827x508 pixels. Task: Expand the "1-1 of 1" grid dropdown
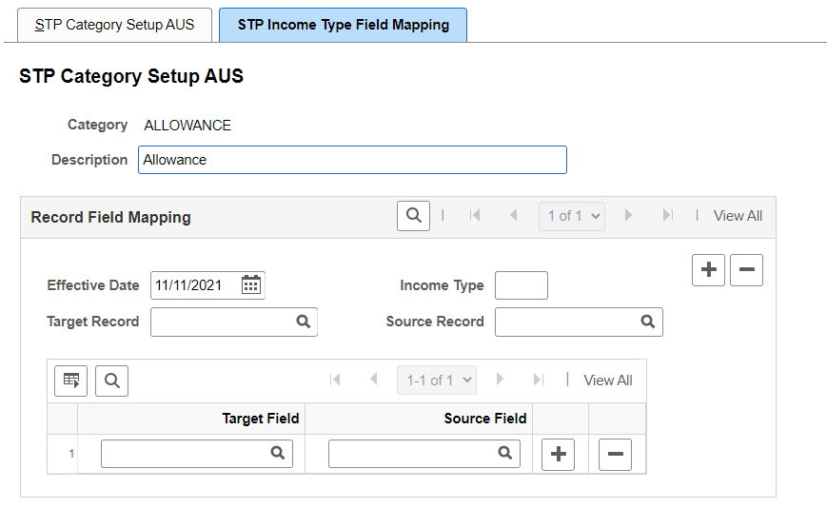point(437,381)
